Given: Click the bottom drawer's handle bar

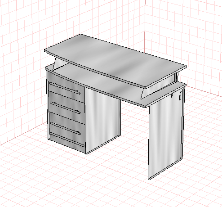Looking at the screenshot, I should [66, 128].
